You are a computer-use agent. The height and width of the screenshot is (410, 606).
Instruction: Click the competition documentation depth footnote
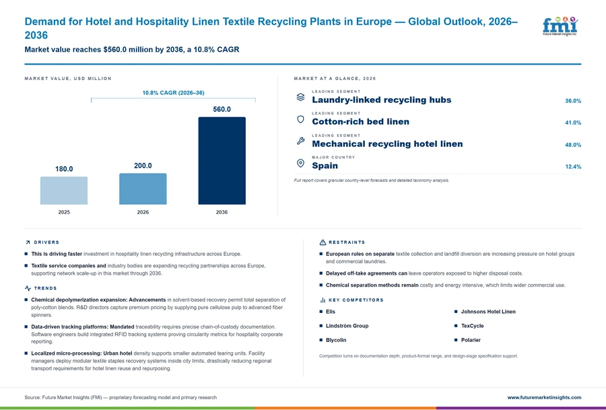(419, 356)
